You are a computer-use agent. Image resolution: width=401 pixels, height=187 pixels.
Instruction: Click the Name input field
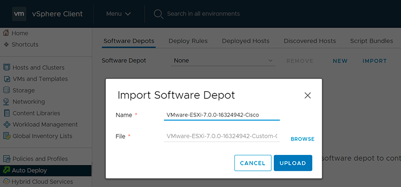click(222, 115)
